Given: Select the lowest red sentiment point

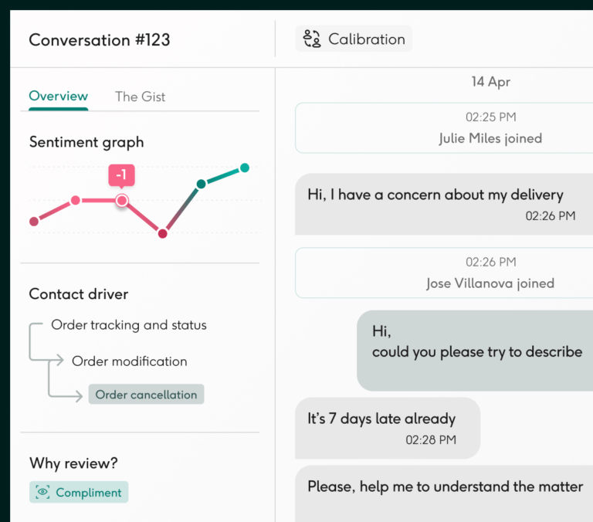Looking at the screenshot, I should [x=163, y=234].
